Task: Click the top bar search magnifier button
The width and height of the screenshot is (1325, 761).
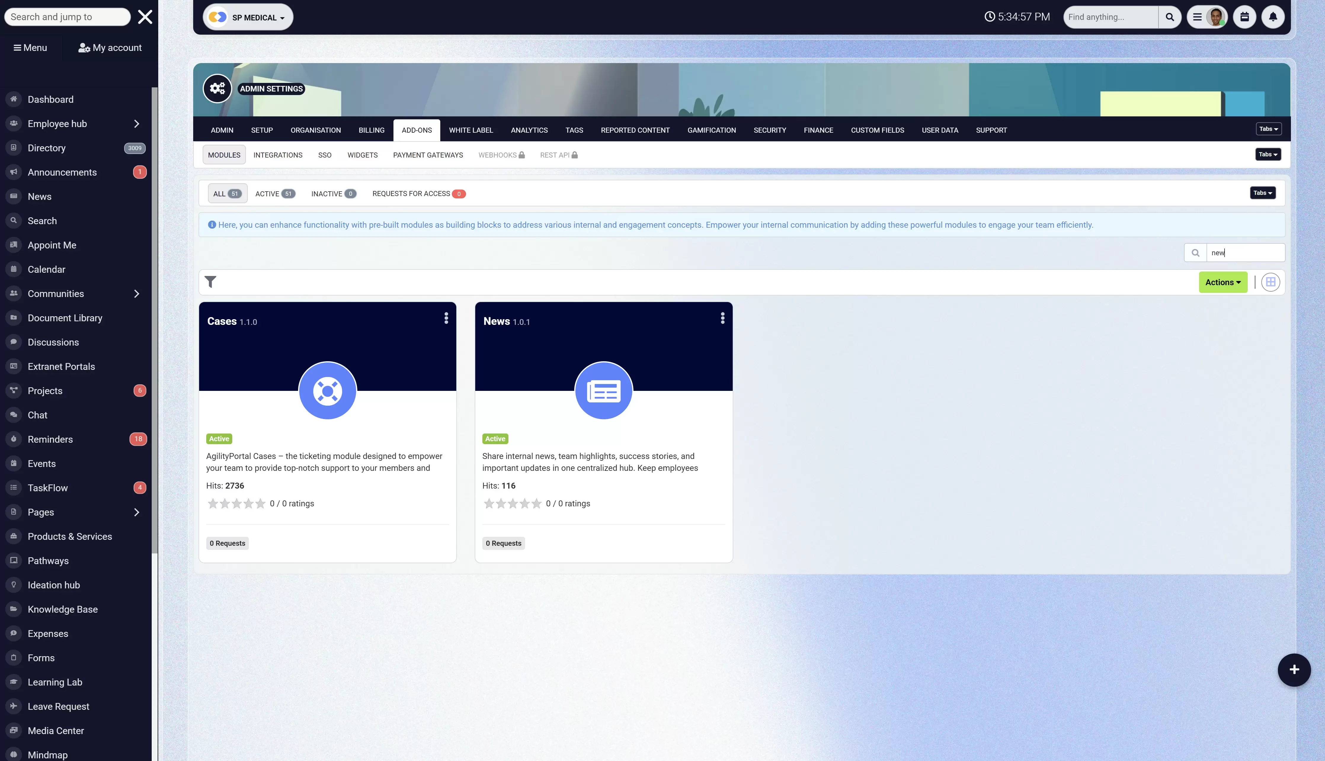Action: [1170, 17]
